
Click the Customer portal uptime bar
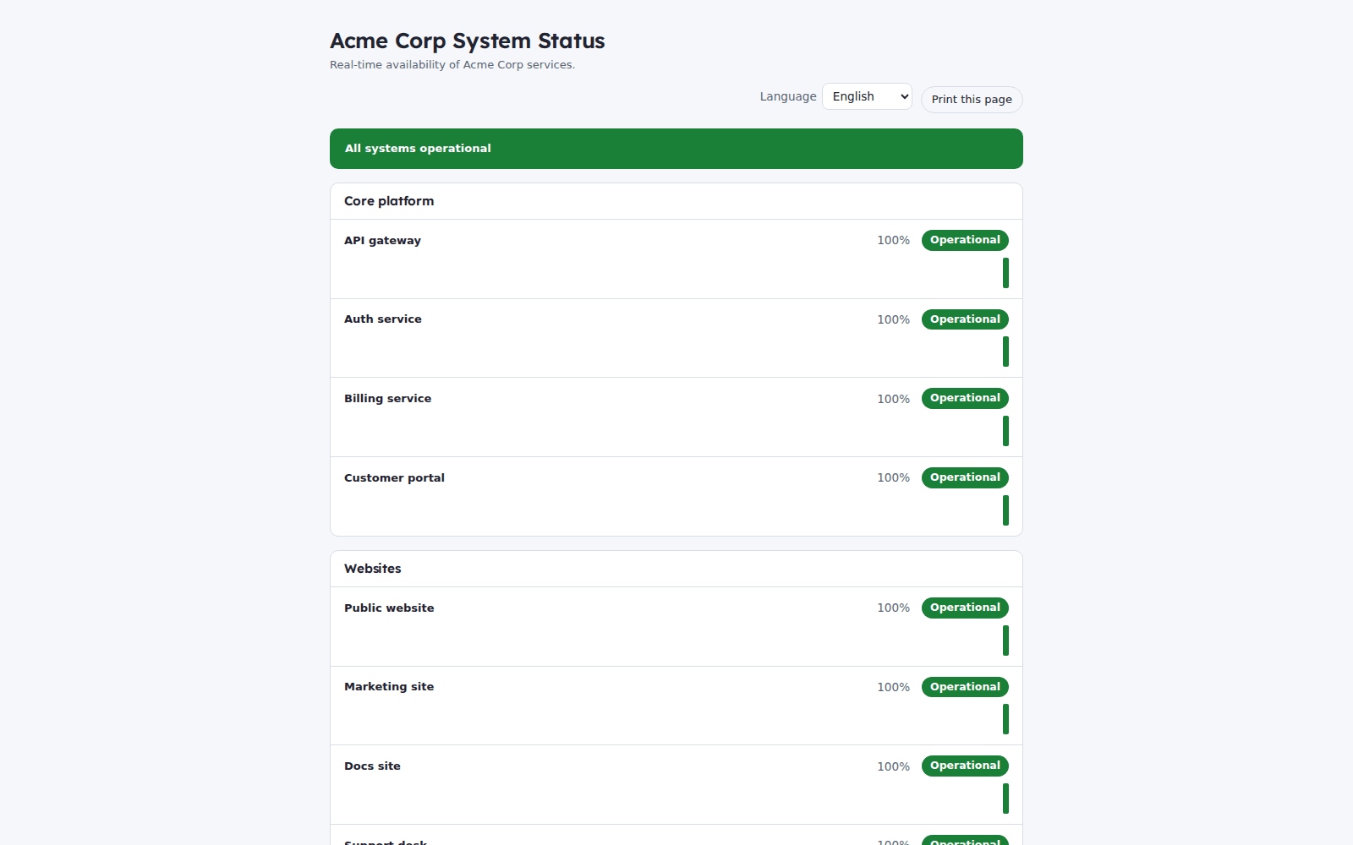[1005, 510]
